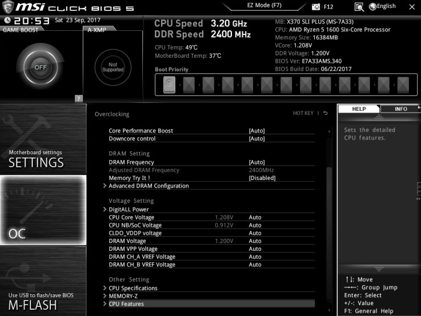This screenshot has width=421, height=316.
Task: Click the date Sat 23 Sep, 2017
Action: (x=78, y=20)
